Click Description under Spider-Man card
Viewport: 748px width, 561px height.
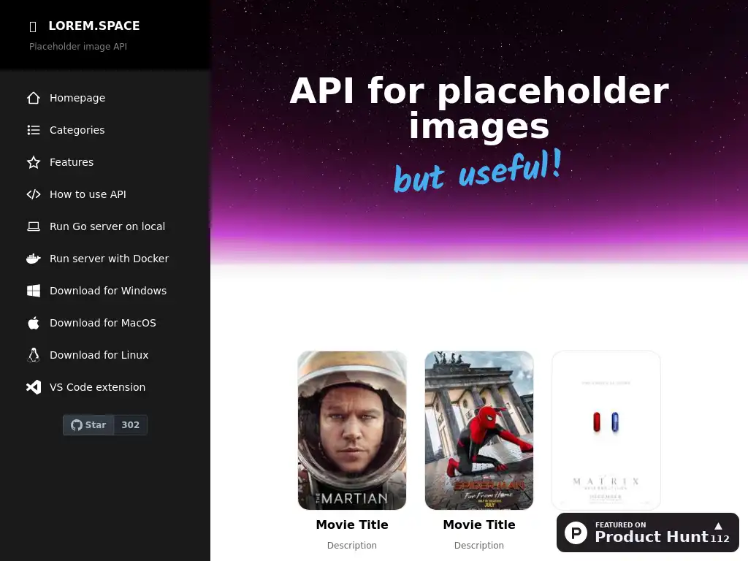[x=479, y=545]
